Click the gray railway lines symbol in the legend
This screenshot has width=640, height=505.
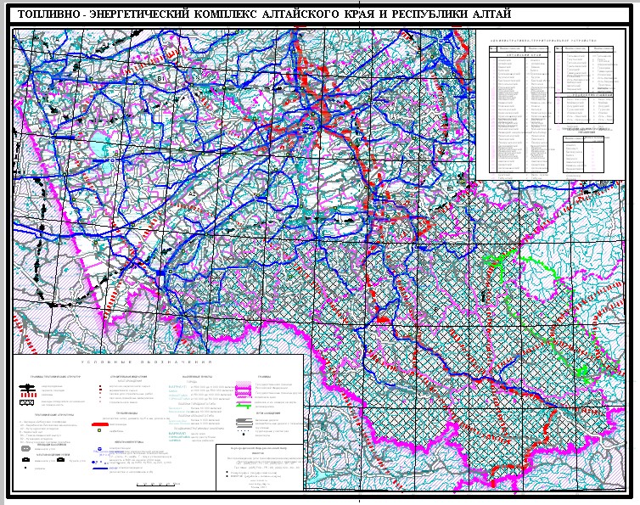coord(244,423)
